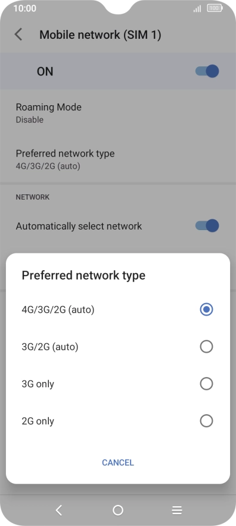Tap the battery indicator in status bar
The width and height of the screenshot is (236, 526).
(215, 8)
